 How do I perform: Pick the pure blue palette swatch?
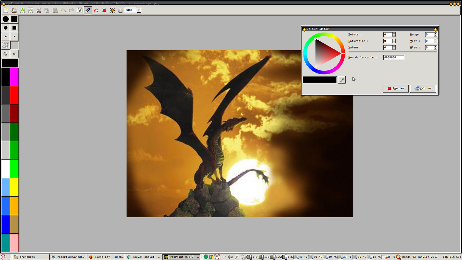pos(6,224)
